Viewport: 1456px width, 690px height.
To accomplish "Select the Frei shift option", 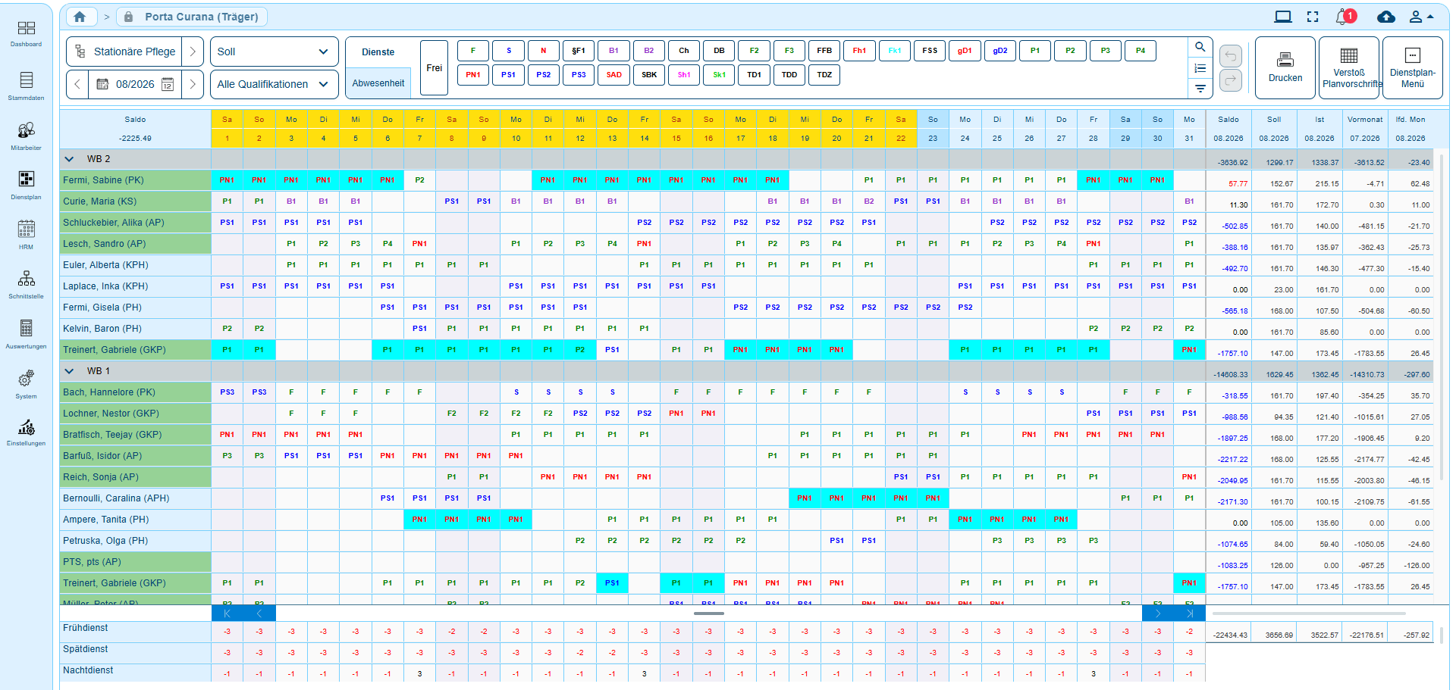I will 434,67.
